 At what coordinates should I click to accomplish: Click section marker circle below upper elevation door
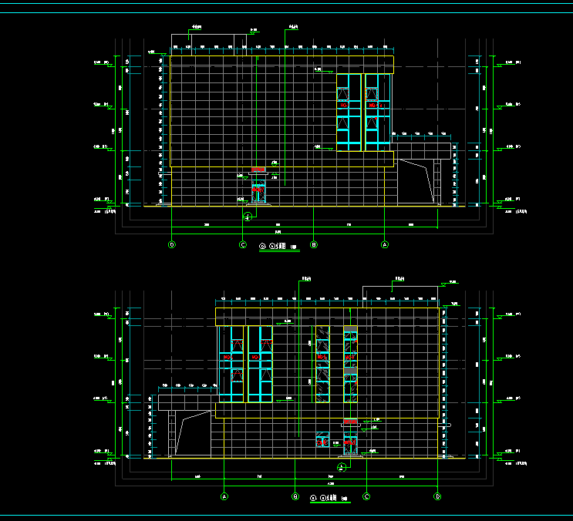pos(248,217)
